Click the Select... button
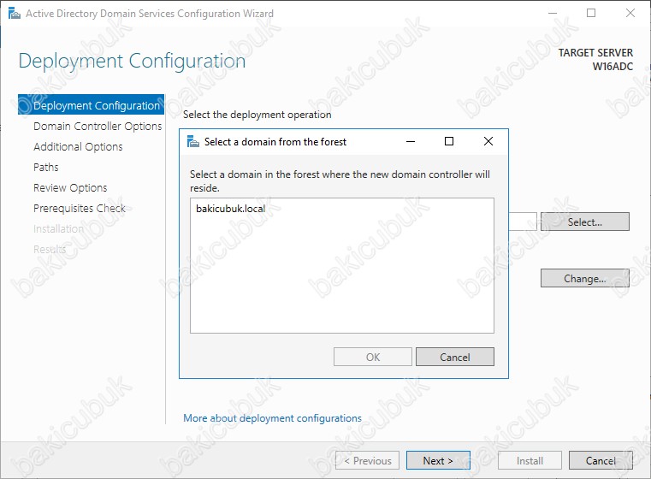This screenshot has height=479, width=651. click(x=584, y=222)
